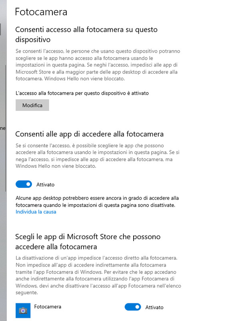Click the Modifica button
Image resolution: width=226 pixels, height=321 pixels.
[32, 105]
